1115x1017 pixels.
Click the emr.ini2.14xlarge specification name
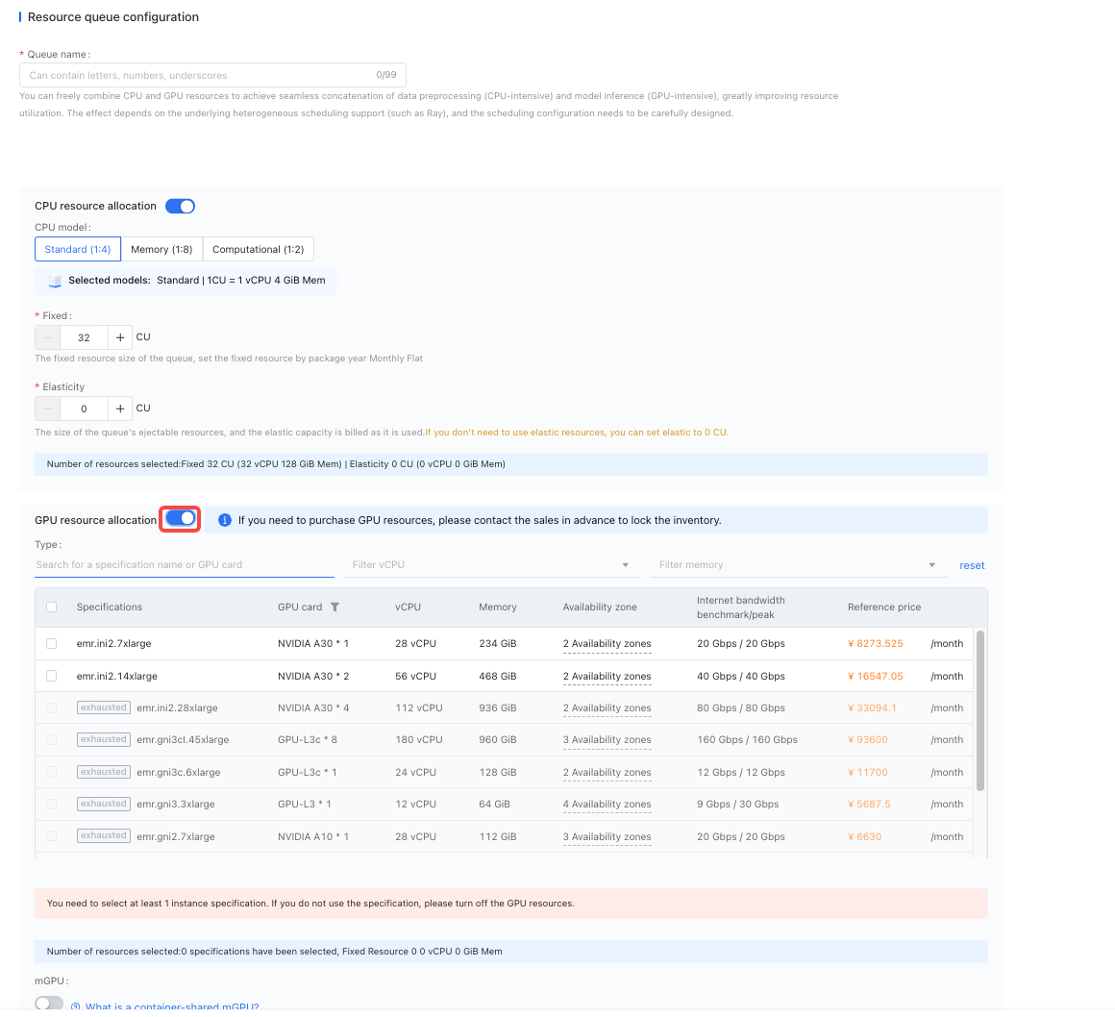pos(116,677)
